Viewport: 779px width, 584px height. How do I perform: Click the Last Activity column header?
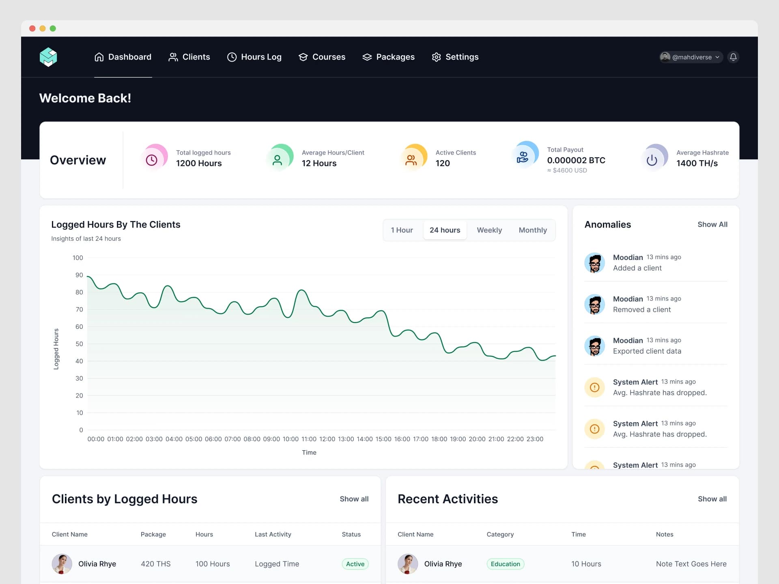[x=273, y=534]
